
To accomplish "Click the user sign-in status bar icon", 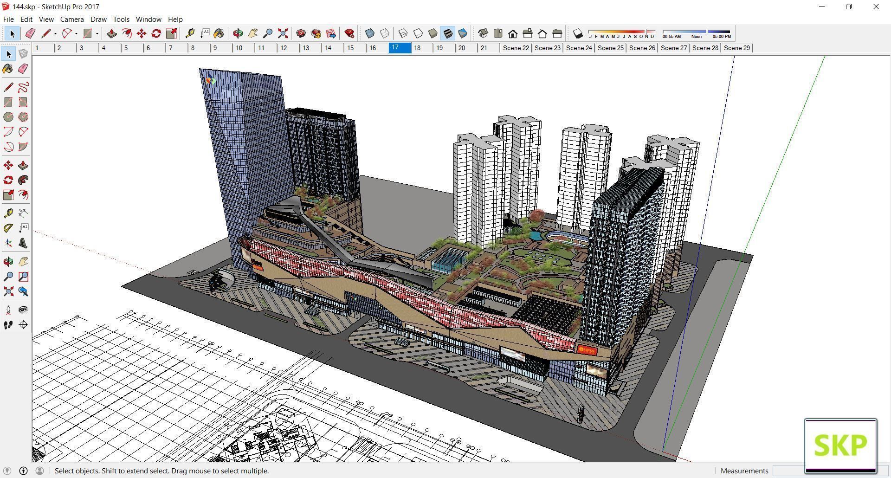I will (39, 471).
